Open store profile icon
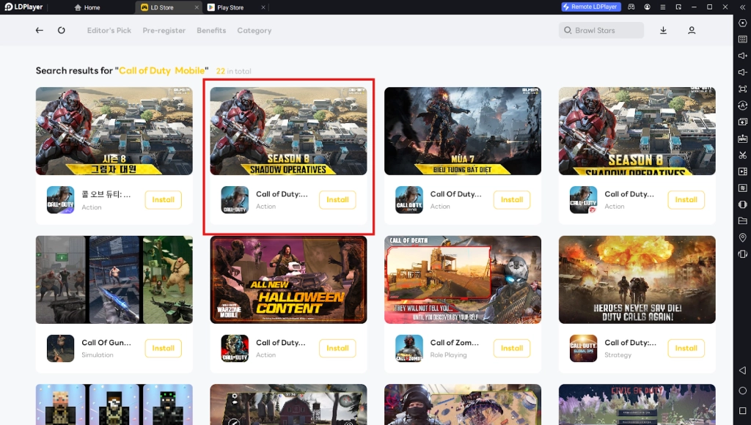 pyautogui.click(x=692, y=30)
